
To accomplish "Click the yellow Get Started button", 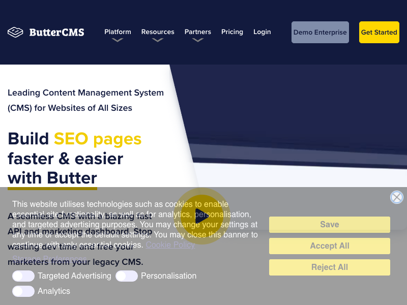I will [379, 32].
